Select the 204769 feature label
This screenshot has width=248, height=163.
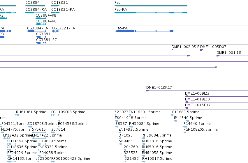[x=131, y=147]
